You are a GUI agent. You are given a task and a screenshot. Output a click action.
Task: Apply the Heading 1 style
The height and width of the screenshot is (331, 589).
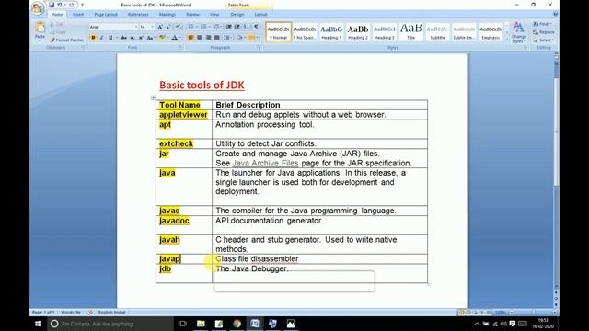click(x=331, y=32)
